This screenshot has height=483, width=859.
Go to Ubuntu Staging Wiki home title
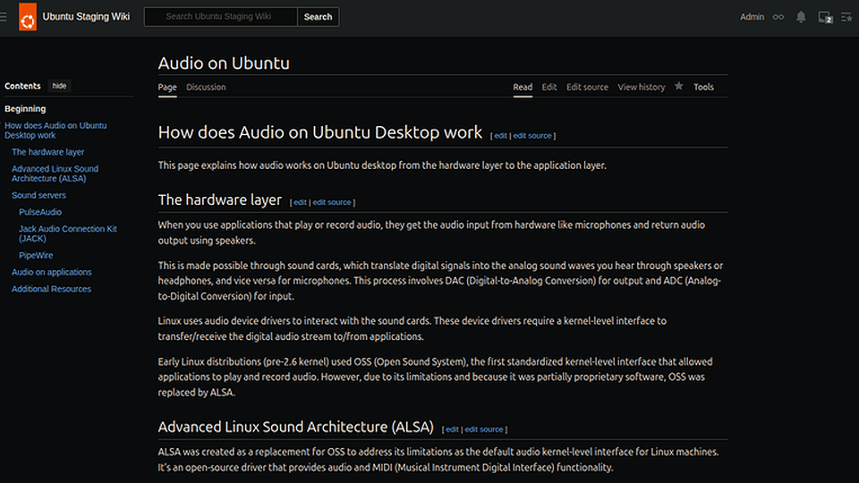pyautogui.click(x=86, y=16)
